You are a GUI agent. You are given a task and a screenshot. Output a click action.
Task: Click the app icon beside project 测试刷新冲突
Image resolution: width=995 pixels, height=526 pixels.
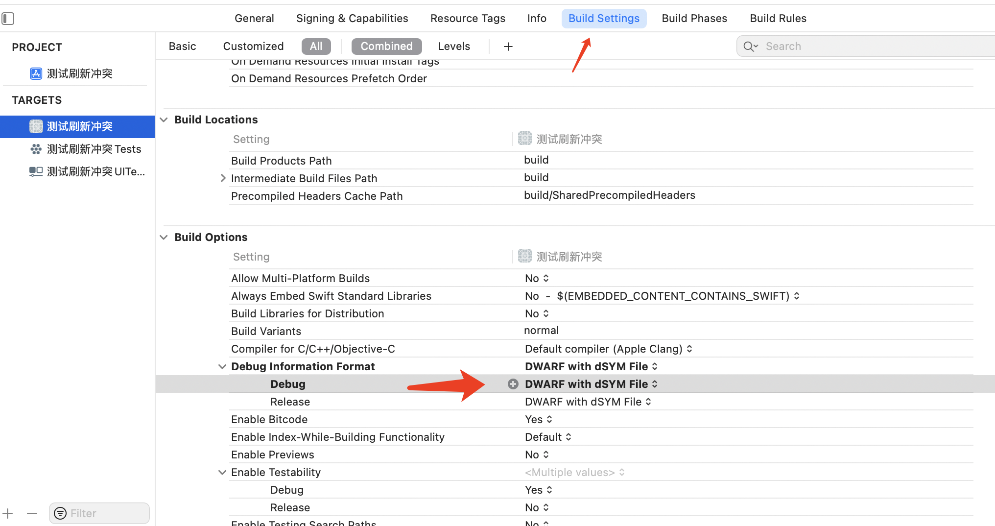click(36, 73)
